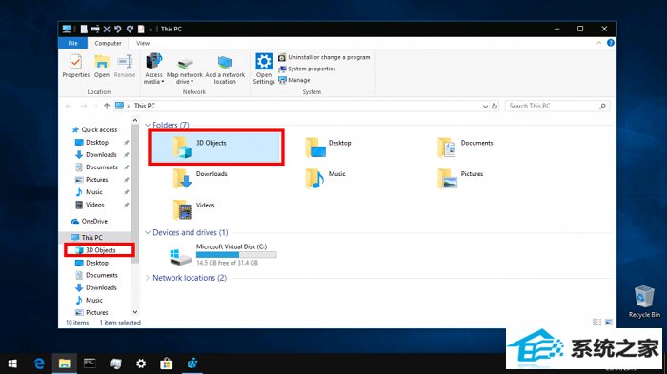The width and height of the screenshot is (667, 374).
Task: Expand the Network locations (2) group
Action: [x=148, y=278]
